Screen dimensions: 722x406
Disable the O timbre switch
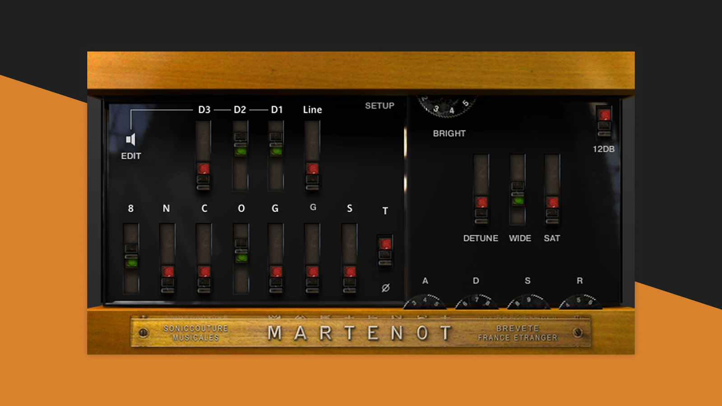[241, 258]
